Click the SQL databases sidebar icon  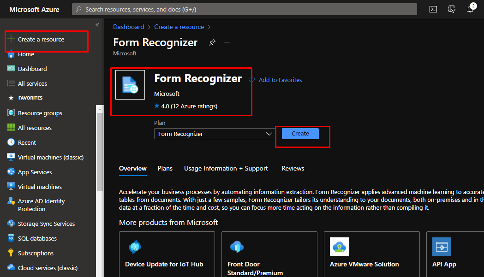pos(11,238)
